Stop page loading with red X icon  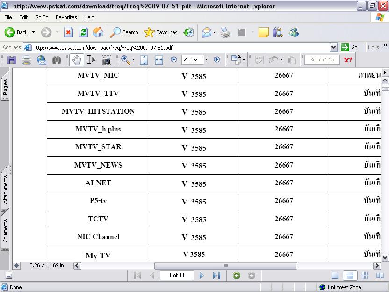coord(68,32)
